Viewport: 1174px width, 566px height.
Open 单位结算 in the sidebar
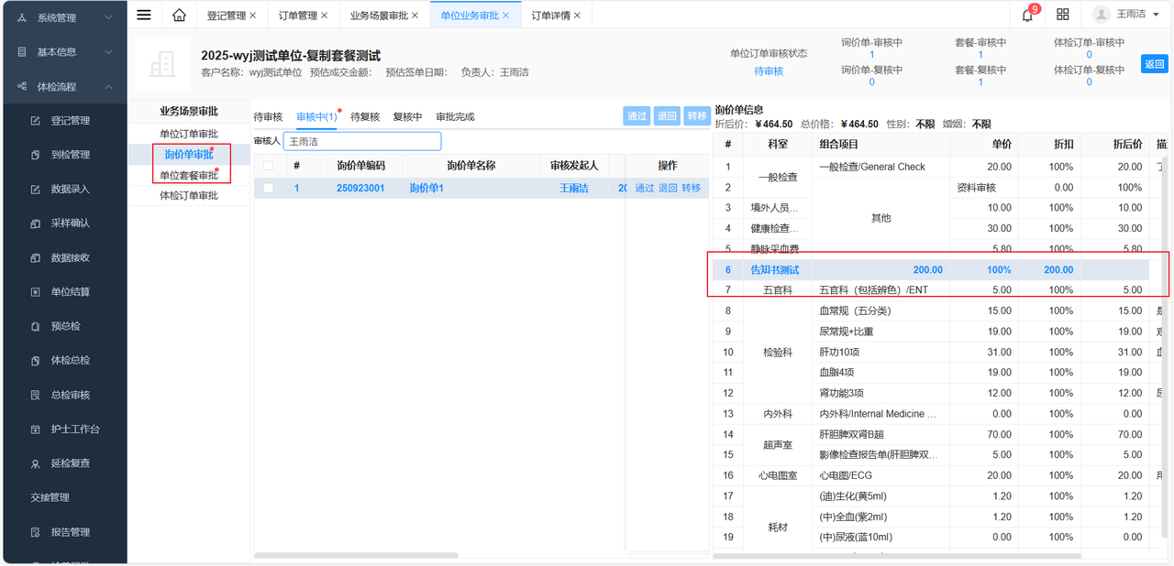(70, 292)
